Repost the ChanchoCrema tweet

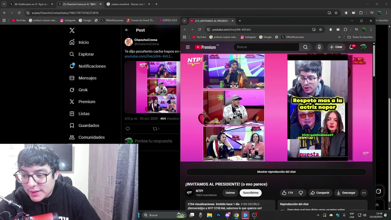[x=156, y=129]
